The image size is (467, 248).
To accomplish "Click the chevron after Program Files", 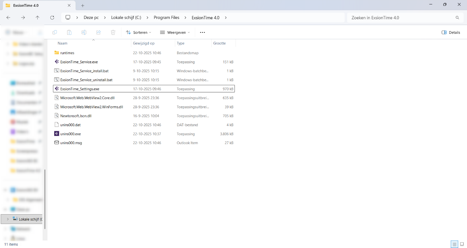I will click(x=185, y=18).
